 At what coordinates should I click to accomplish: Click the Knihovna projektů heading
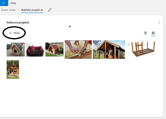(x=18, y=22)
